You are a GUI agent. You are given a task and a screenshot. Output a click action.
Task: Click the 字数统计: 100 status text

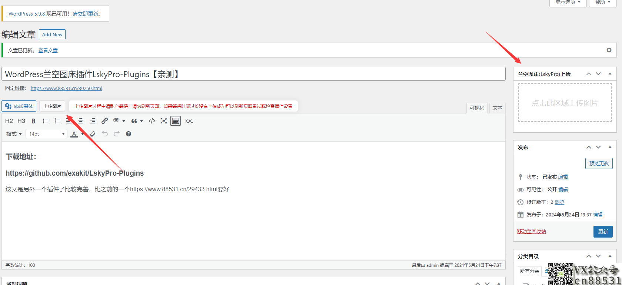point(20,265)
